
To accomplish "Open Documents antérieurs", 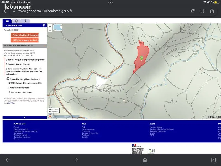I will (21, 92).
